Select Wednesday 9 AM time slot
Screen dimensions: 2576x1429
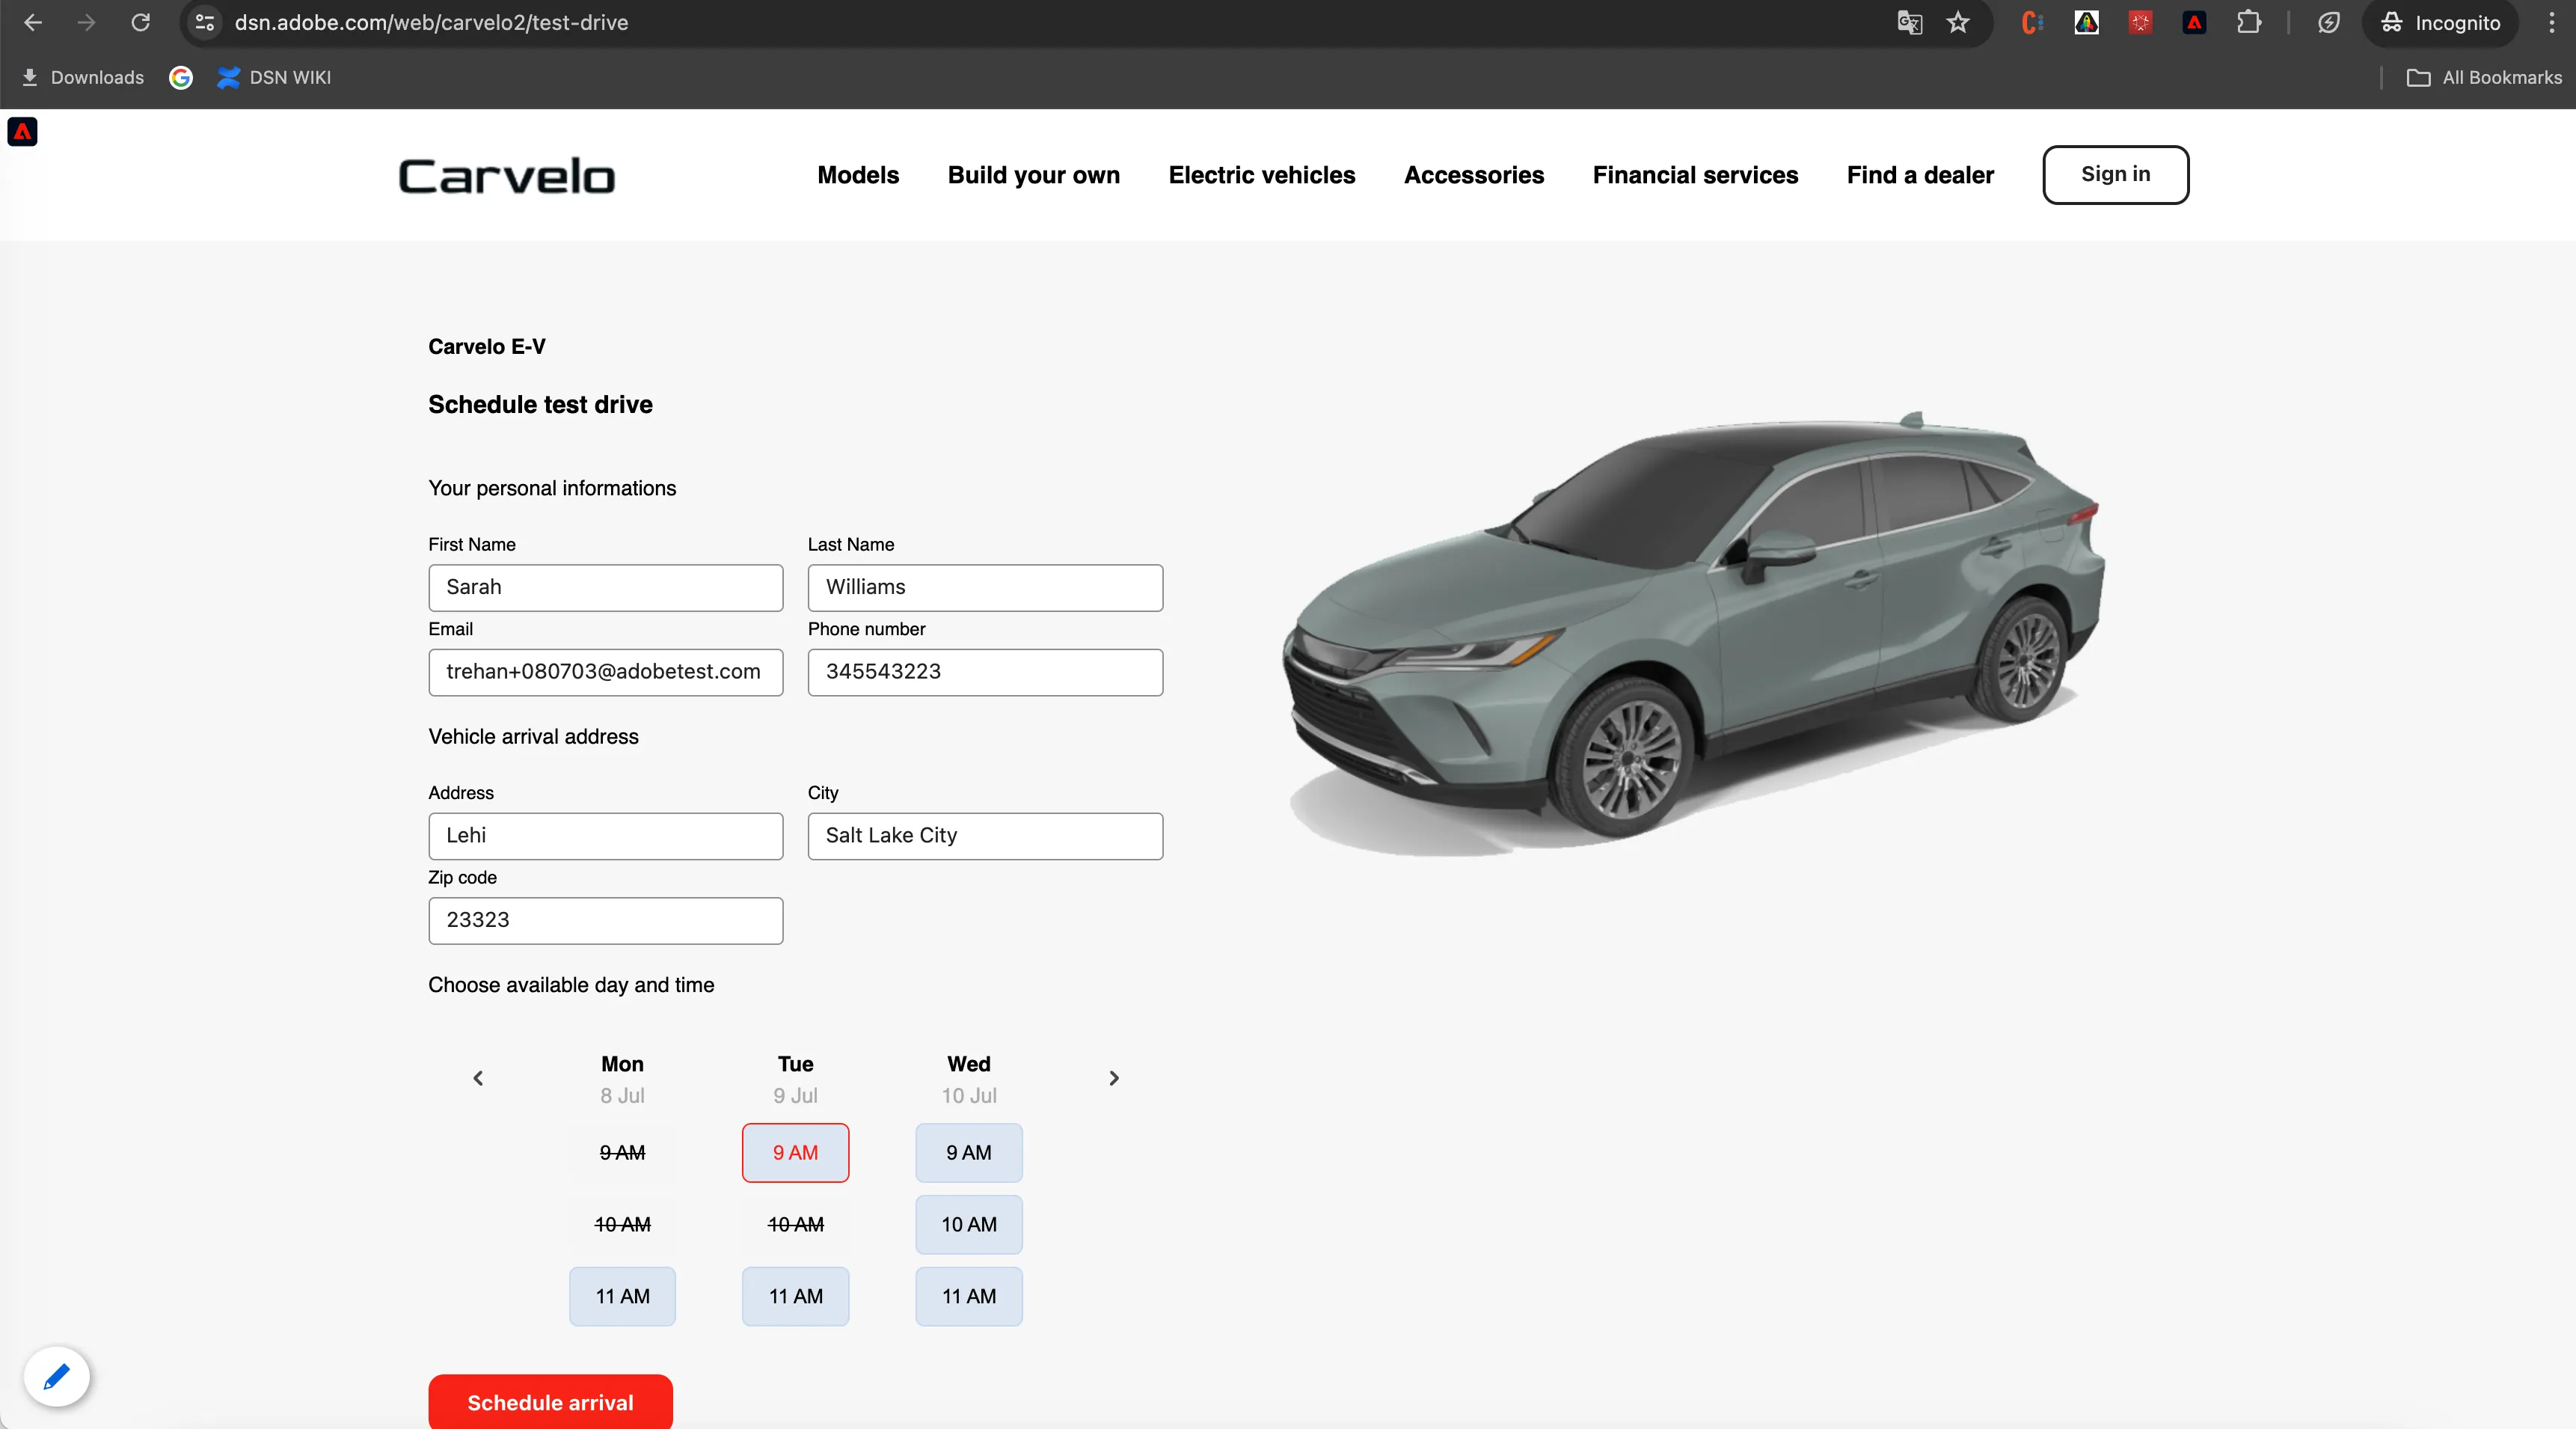pos(968,1153)
